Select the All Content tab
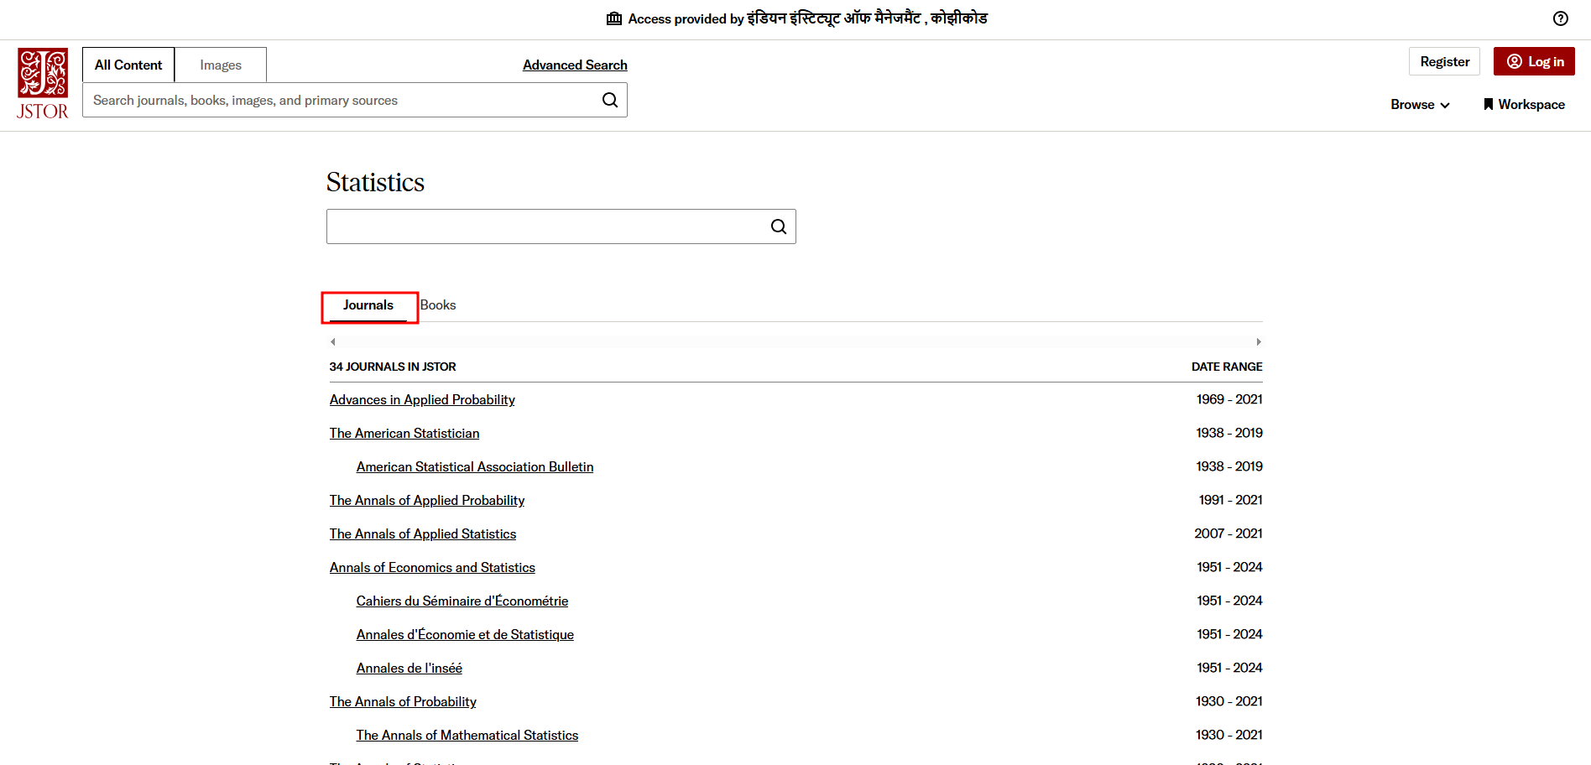Viewport: 1591px width, 765px height. [x=128, y=65]
